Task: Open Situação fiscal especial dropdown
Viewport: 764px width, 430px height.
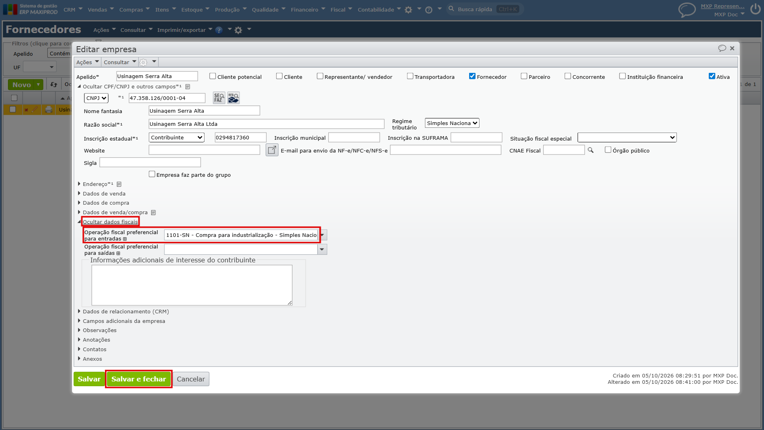Action: pyautogui.click(x=627, y=137)
